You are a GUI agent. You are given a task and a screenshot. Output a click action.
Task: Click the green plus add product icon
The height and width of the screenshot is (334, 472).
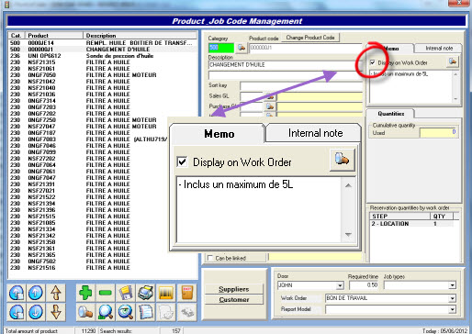(x=85, y=293)
